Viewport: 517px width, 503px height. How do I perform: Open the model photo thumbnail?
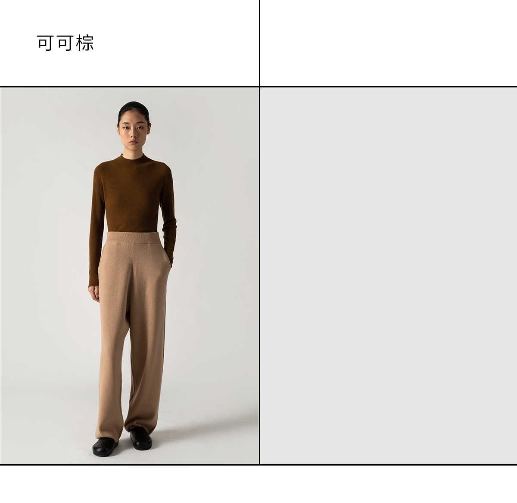point(129,276)
